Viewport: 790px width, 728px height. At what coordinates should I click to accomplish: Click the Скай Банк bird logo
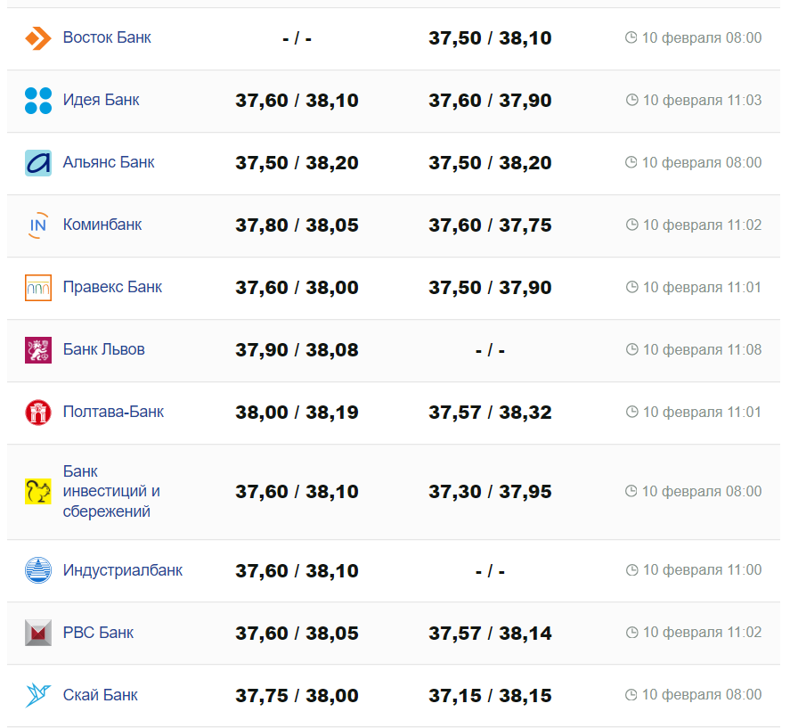click(x=38, y=695)
